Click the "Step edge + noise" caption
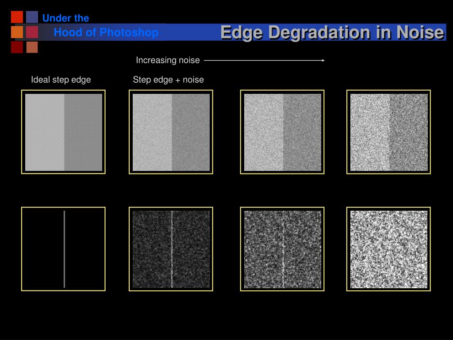Viewport: 453px width, 340px height. (x=169, y=80)
